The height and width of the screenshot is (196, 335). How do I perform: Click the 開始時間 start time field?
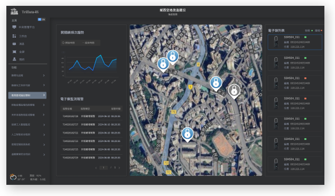[70, 43]
